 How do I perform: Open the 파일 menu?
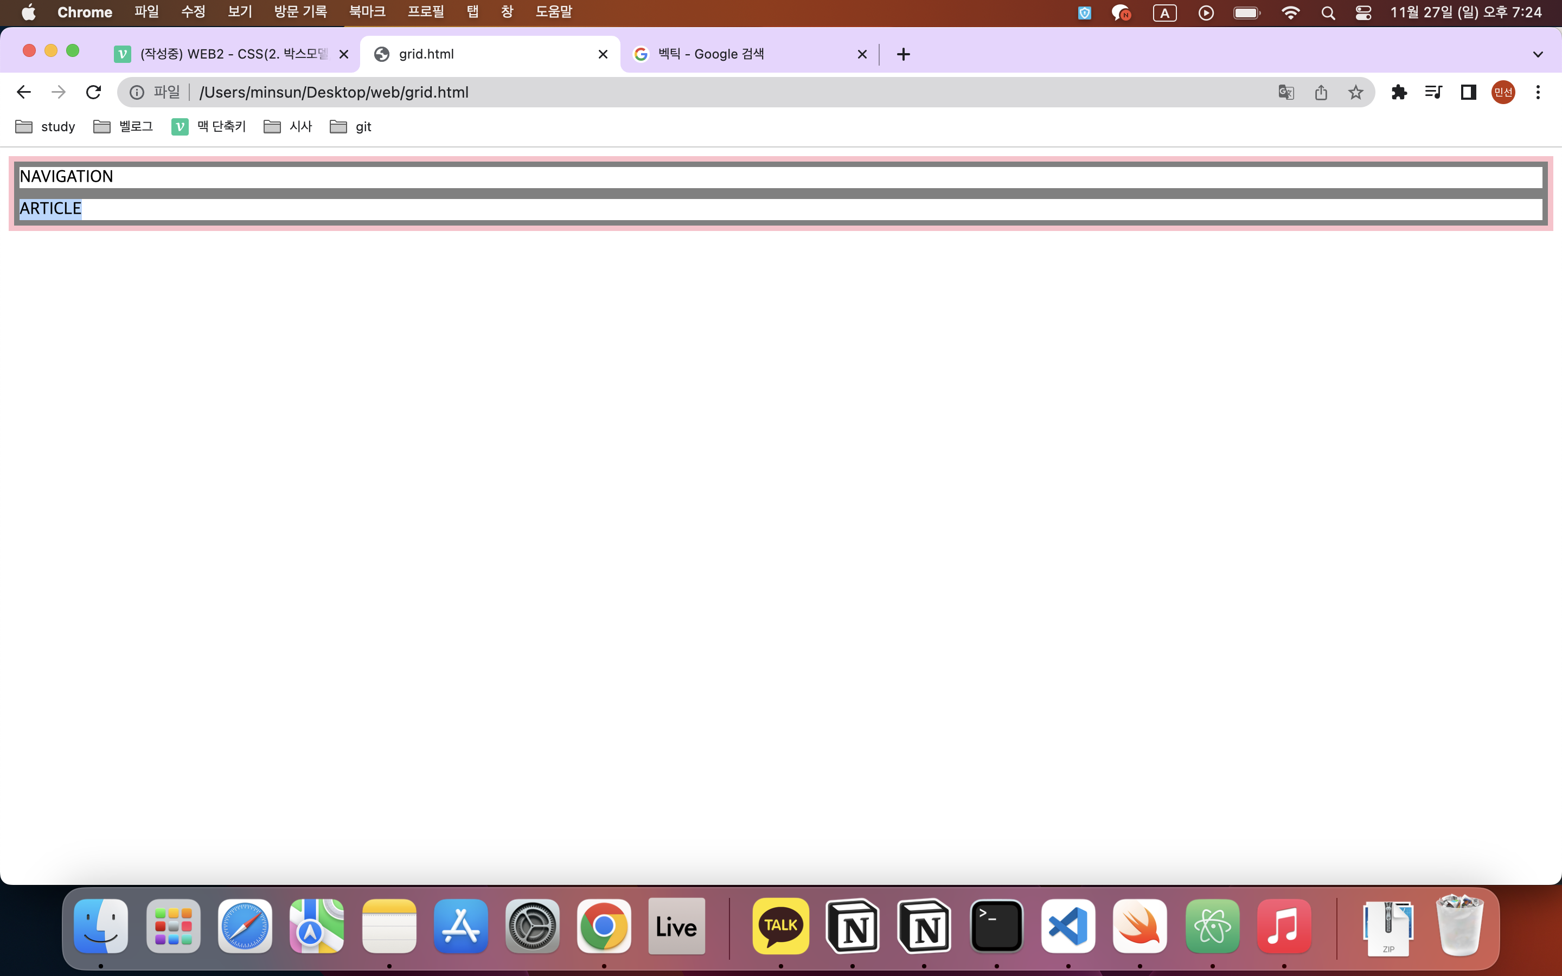tap(146, 12)
